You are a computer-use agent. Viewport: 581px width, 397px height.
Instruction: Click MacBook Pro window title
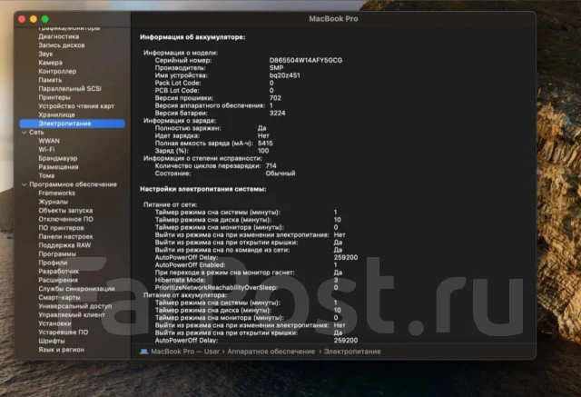[x=333, y=18]
